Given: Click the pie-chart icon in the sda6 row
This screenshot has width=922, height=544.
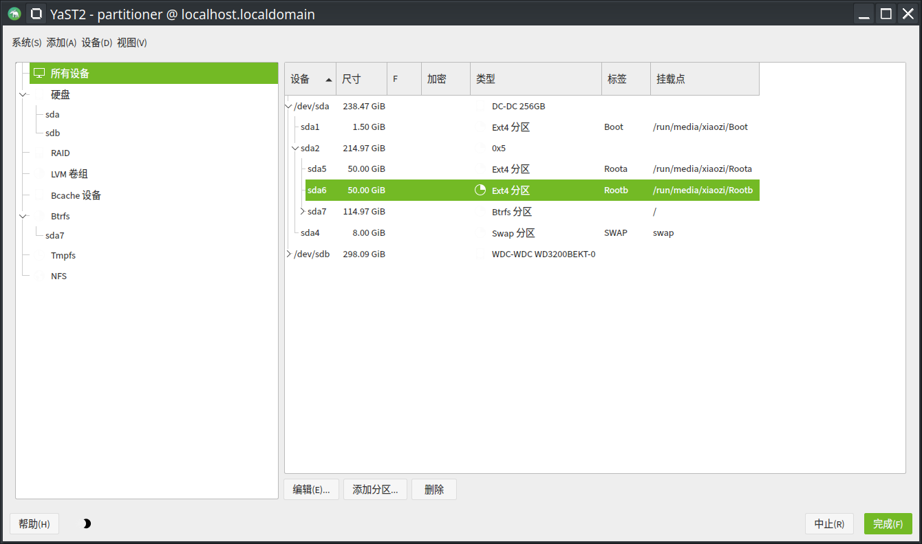Looking at the screenshot, I should (x=480, y=190).
